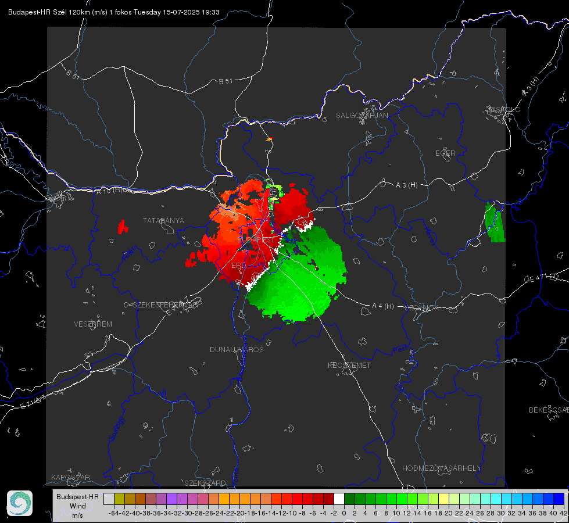Viewport: 569px width, 523px height.
Task: Click the A 4 (H) road label
Action: tap(383, 306)
